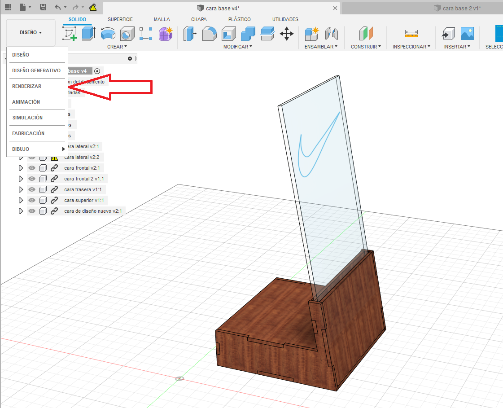Viewport: 503px width, 408px height.
Task: Click the DISEÑO workspace dropdown button in the toolbar
Action: [x=31, y=32]
